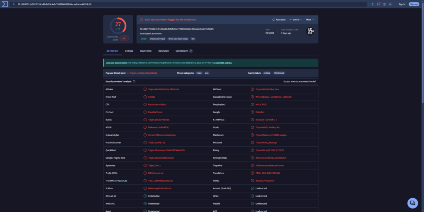Click the undetected checkmark icon for AhnLab-V3
424x212 pixels.
(145, 196)
